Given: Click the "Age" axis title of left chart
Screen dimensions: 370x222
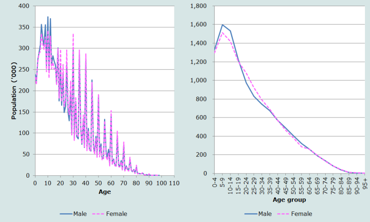Looking at the screenshot, I should tap(105, 192).
